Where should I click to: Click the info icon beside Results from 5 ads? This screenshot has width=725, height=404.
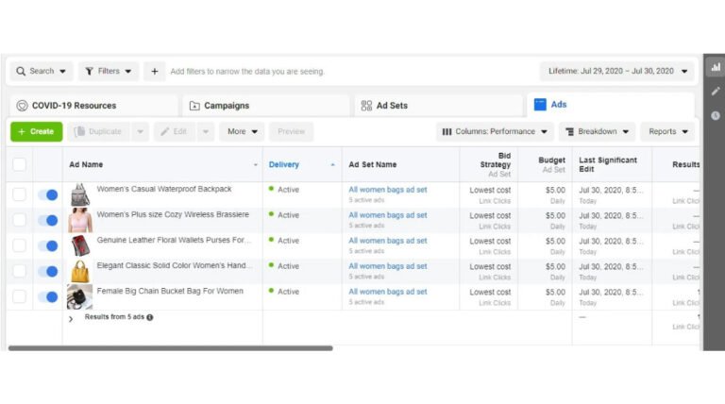149,317
